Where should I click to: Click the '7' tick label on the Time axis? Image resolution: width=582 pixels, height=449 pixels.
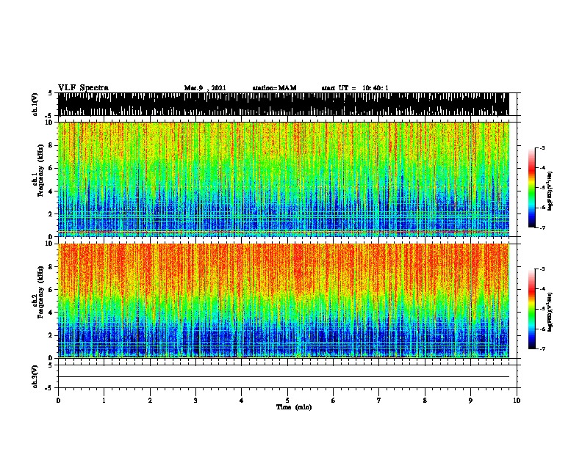coord(379,400)
